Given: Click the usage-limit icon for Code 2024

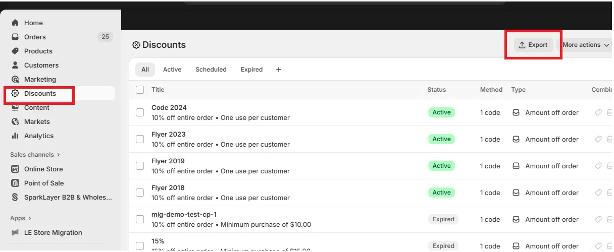Looking at the screenshot, I should tap(609, 112).
